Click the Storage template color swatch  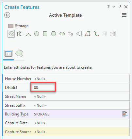click(x=11, y=26)
